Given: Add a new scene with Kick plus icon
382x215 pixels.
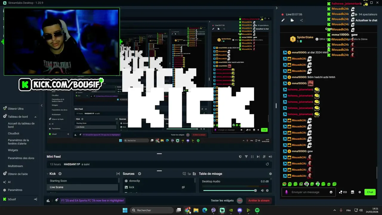Looking at the screenshot, I should click(x=60, y=174).
